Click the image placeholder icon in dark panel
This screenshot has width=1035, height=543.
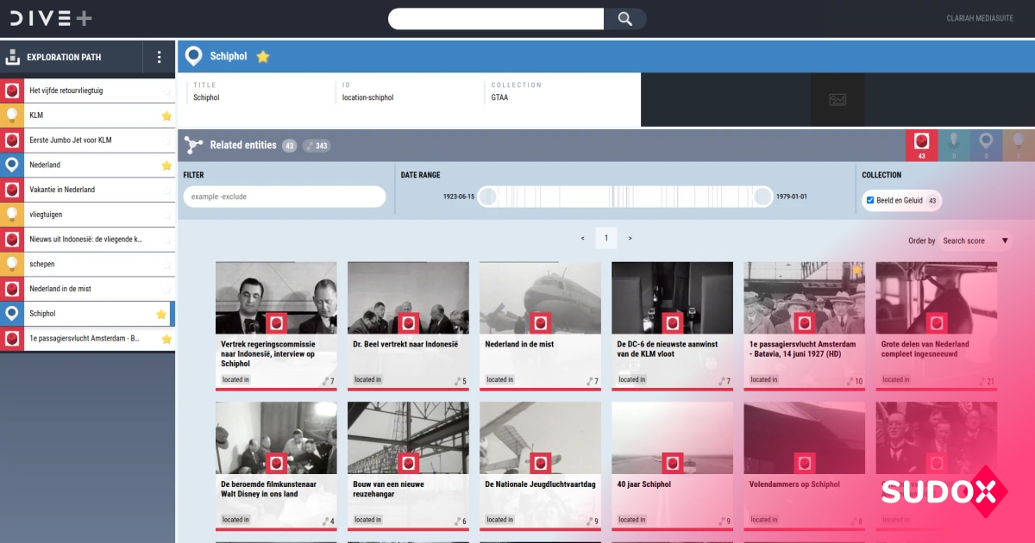tap(837, 100)
